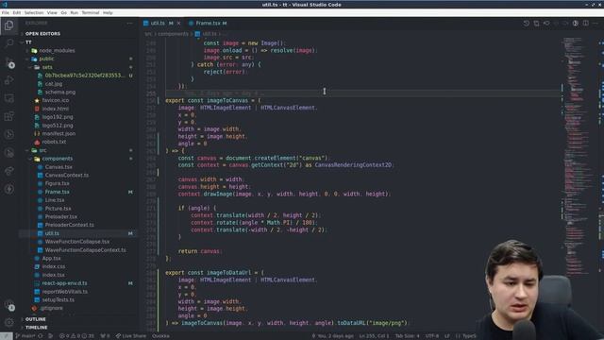
Task: Open the Extensions view
Action: pos(8,116)
